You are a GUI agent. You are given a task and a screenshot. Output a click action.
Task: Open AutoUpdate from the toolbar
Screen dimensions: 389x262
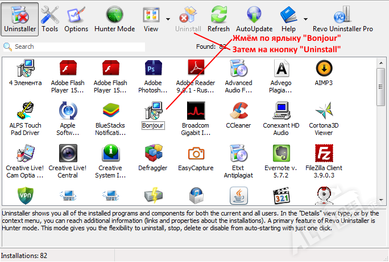pos(254,19)
